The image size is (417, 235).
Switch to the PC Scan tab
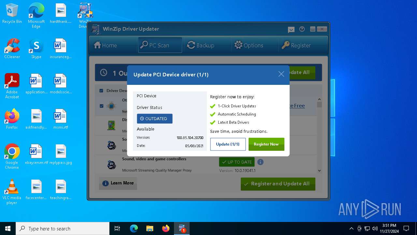click(x=160, y=45)
